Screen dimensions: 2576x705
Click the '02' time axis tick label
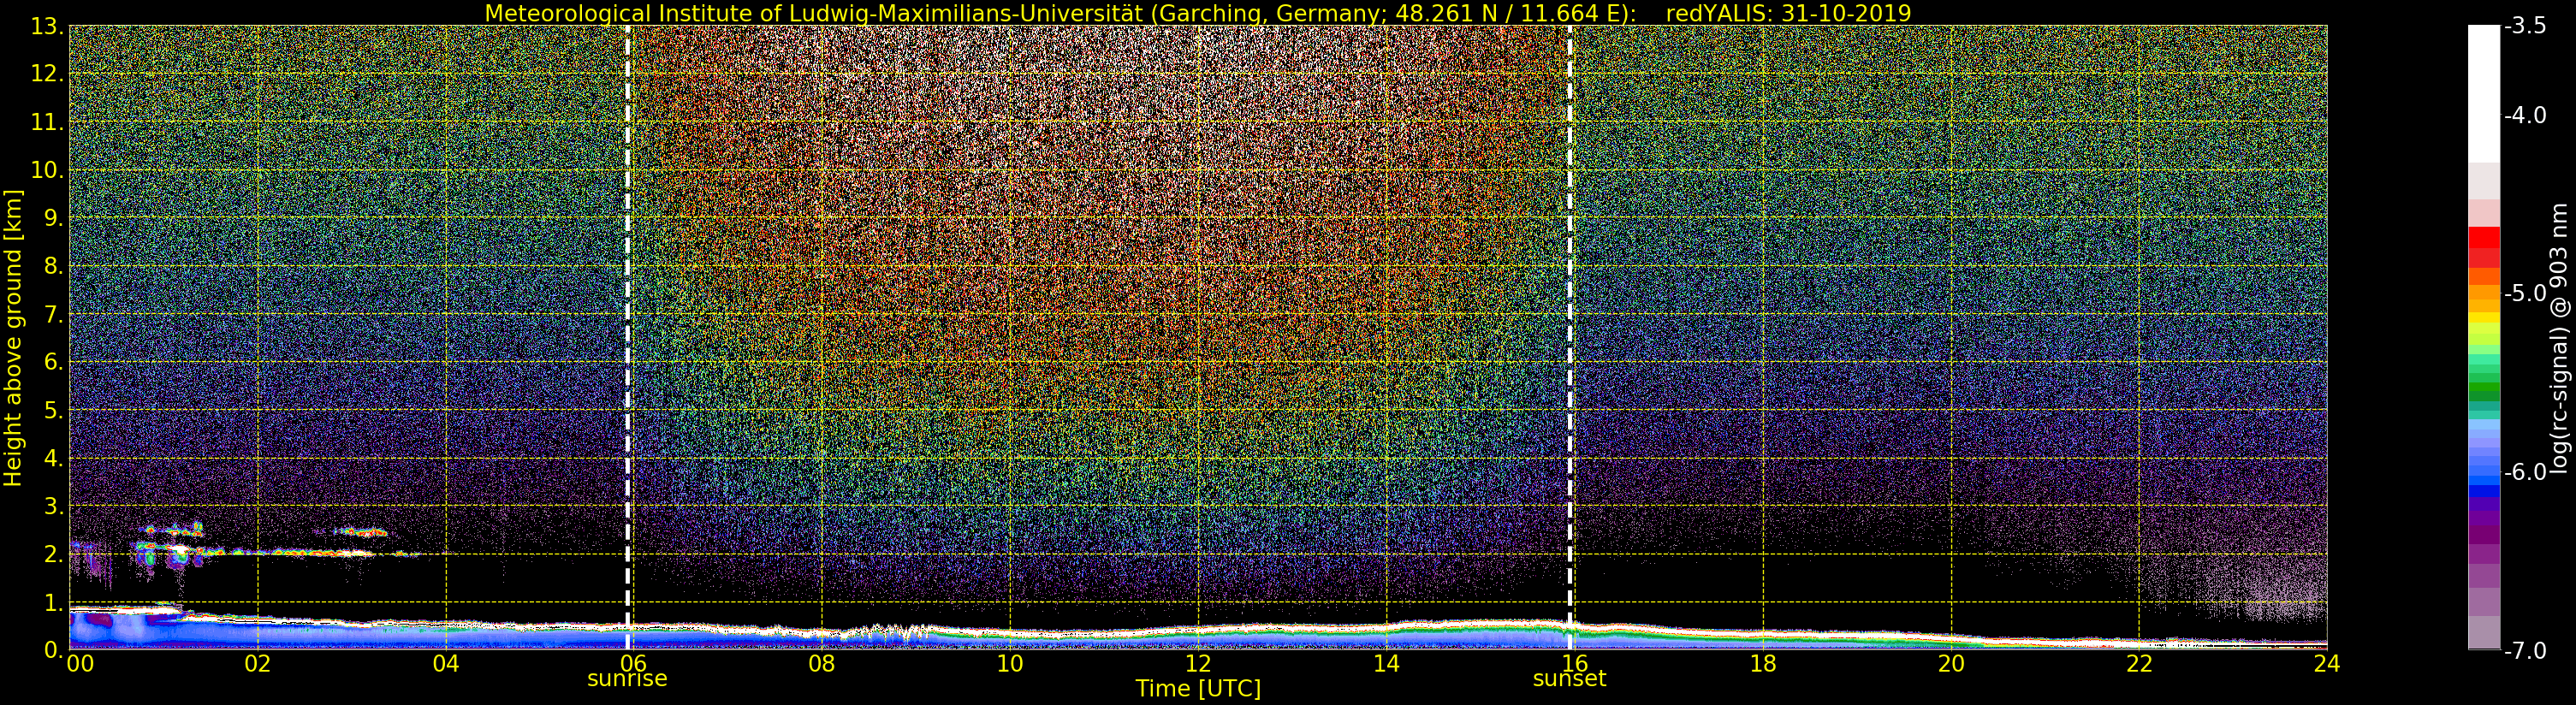[x=258, y=664]
